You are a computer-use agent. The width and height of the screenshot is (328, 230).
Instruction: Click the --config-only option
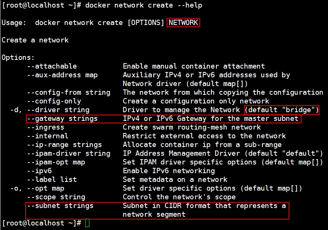(54, 101)
